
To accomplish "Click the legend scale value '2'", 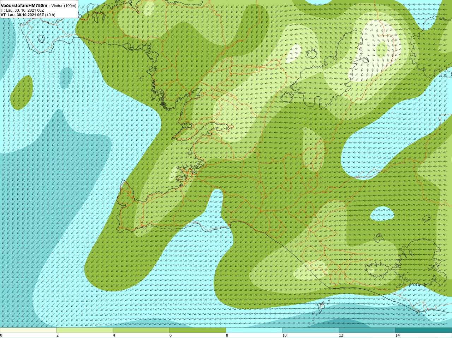I will (x=58, y=336).
